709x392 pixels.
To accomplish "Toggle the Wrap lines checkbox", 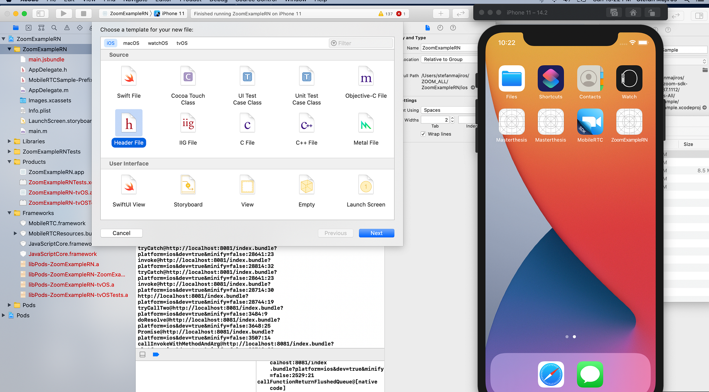I will pos(423,134).
